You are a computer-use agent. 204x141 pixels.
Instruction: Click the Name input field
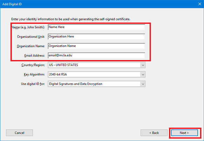96,27
